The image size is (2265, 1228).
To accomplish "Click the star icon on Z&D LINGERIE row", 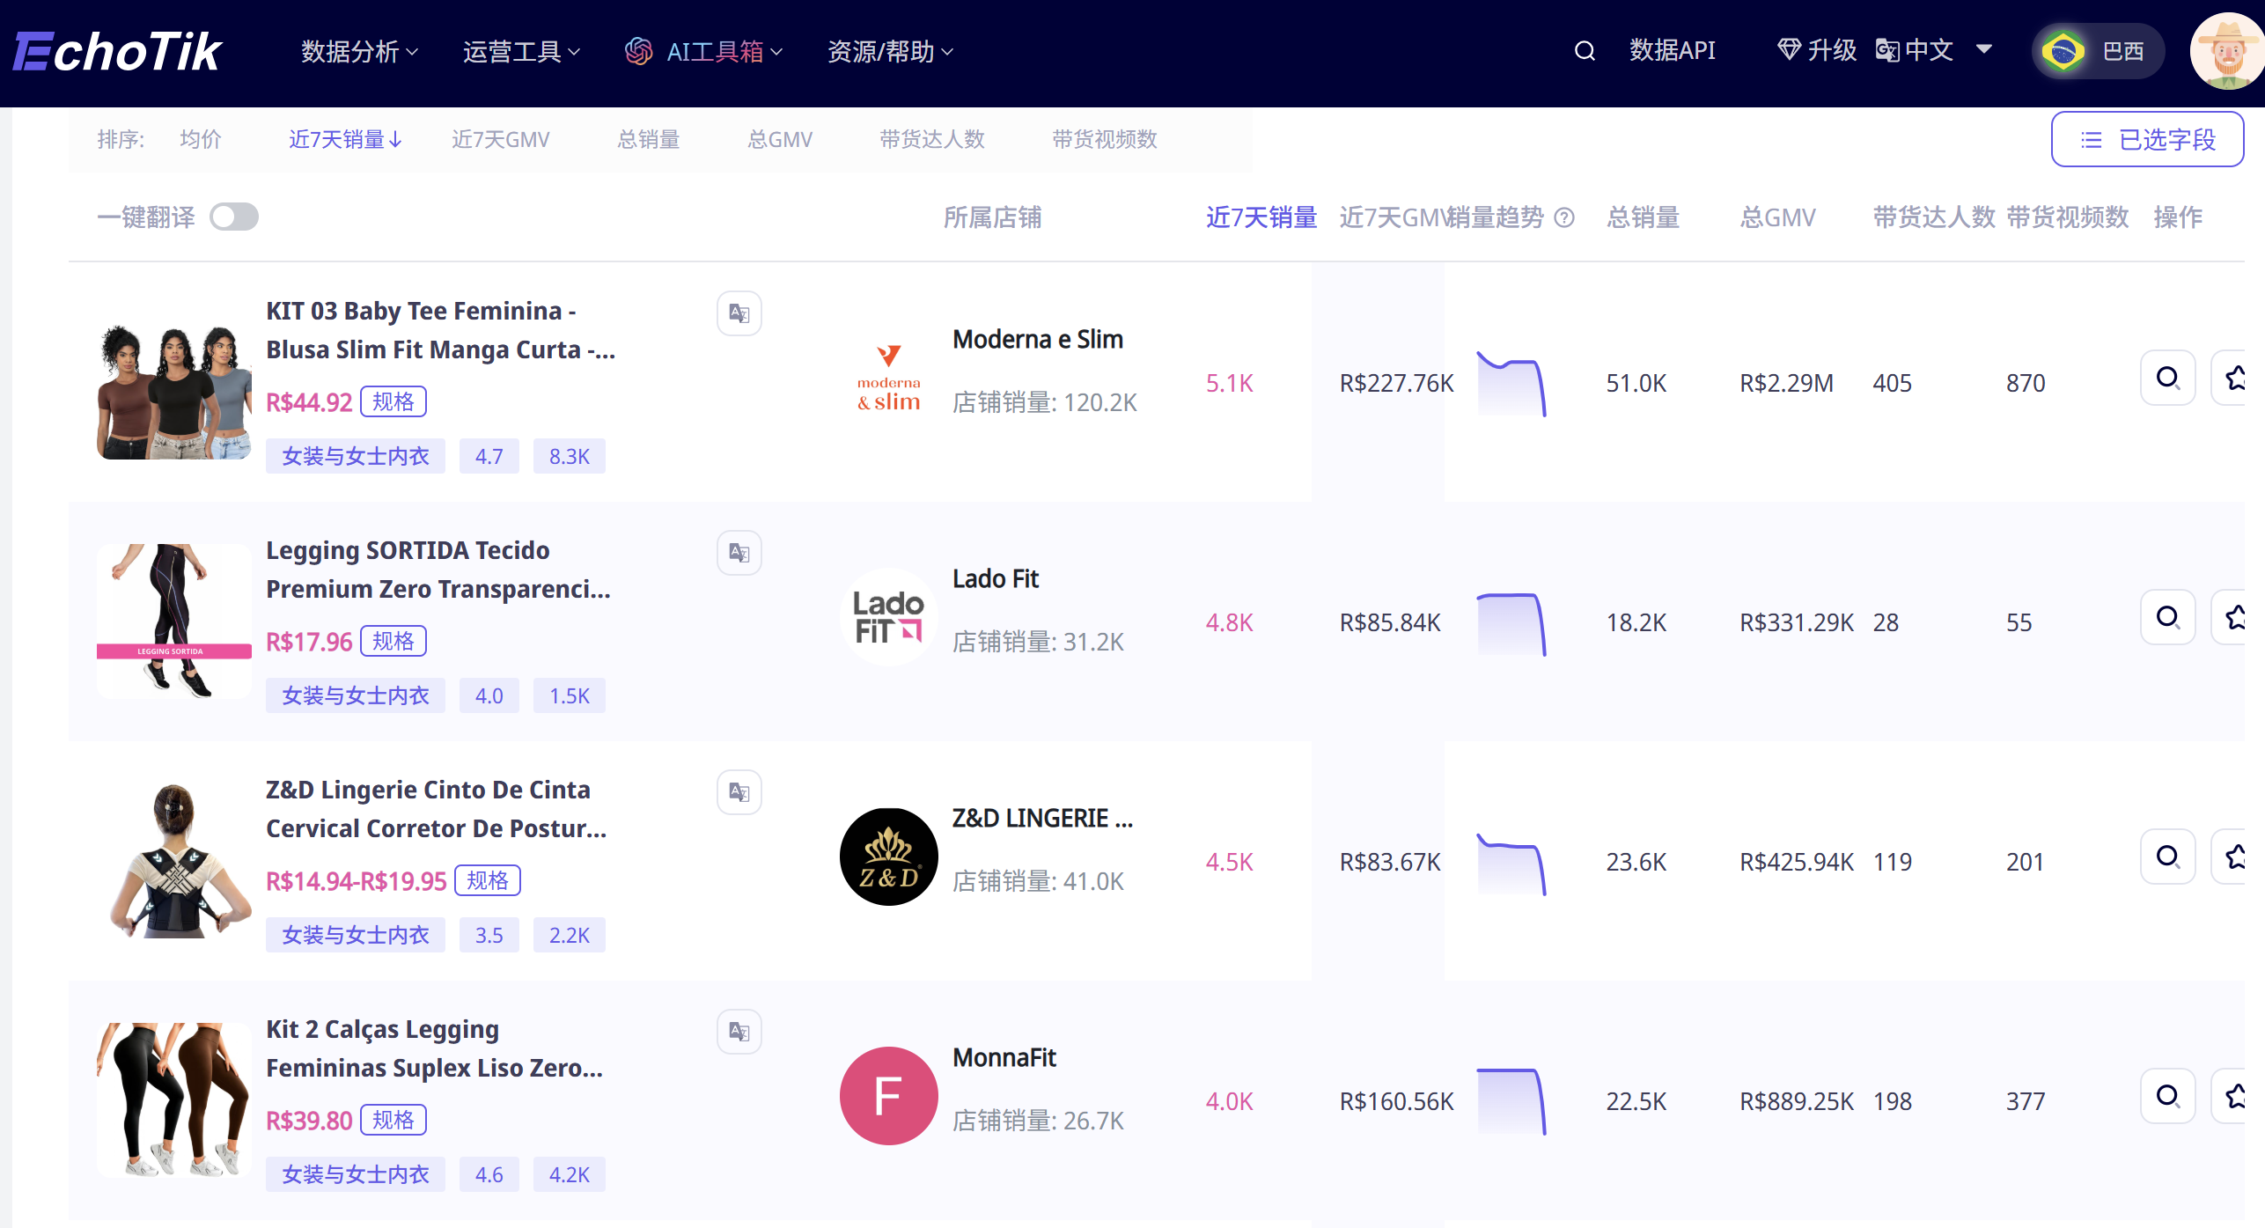I will coord(2237,856).
